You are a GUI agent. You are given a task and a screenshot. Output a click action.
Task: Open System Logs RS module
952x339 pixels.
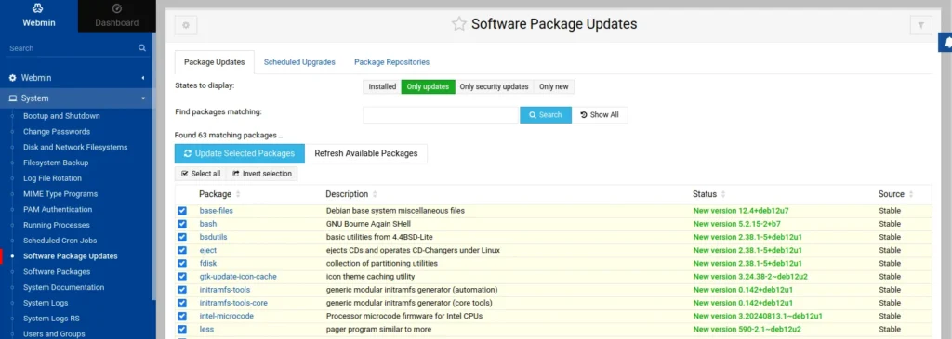tap(51, 319)
